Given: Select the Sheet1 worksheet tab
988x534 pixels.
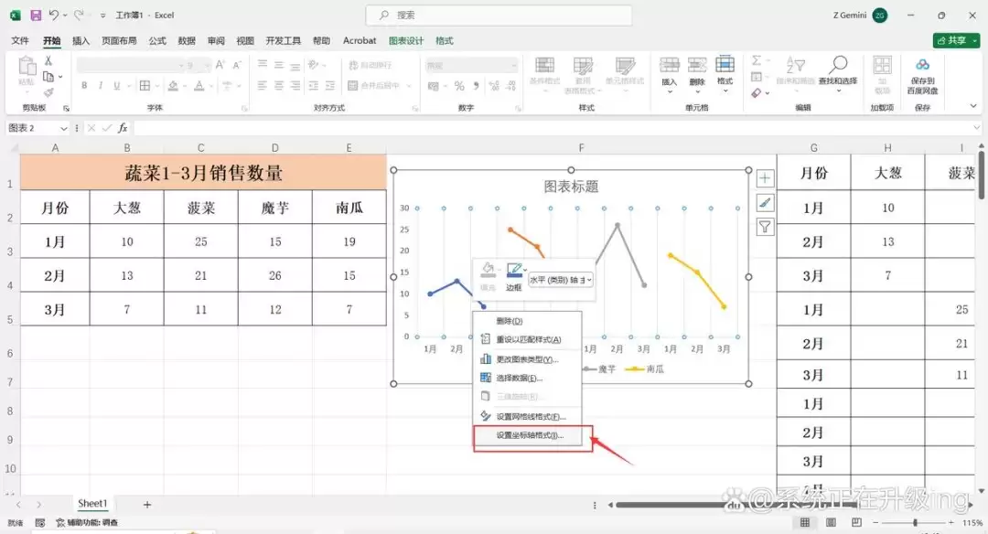Looking at the screenshot, I should [92, 503].
